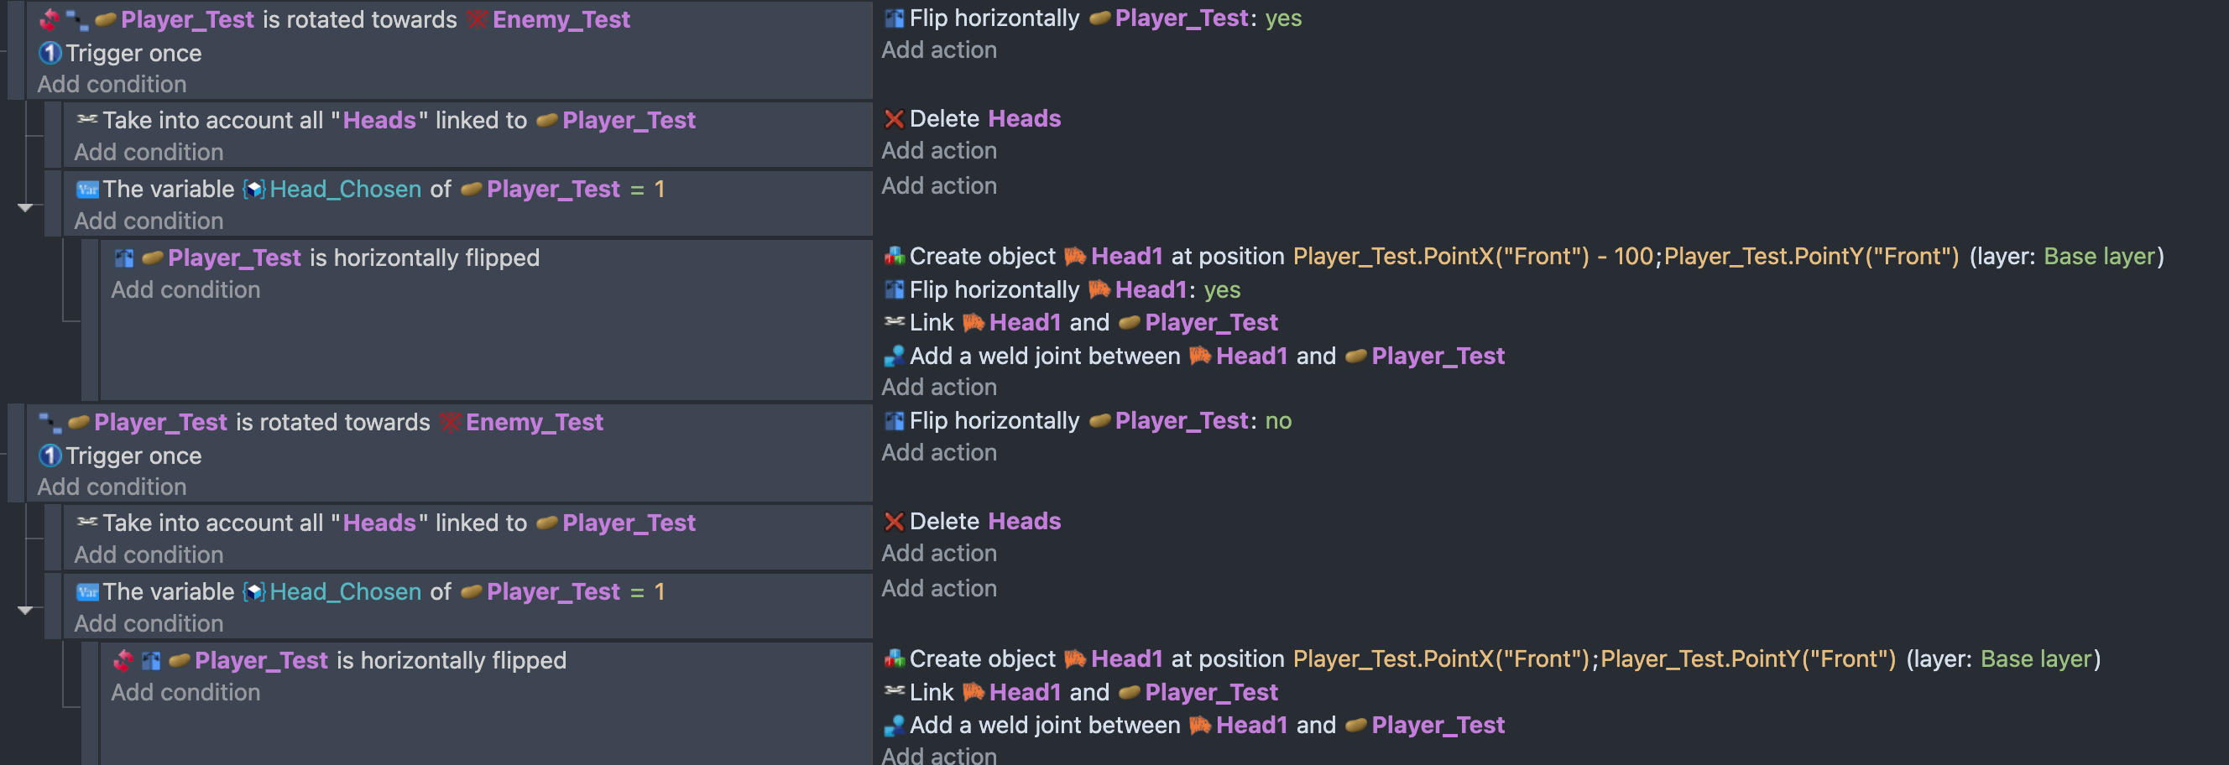Click the flip icon of the non-inverted 'is horizontally flipped' condition
This screenshot has width=2229, height=765.
click(124, 258)
